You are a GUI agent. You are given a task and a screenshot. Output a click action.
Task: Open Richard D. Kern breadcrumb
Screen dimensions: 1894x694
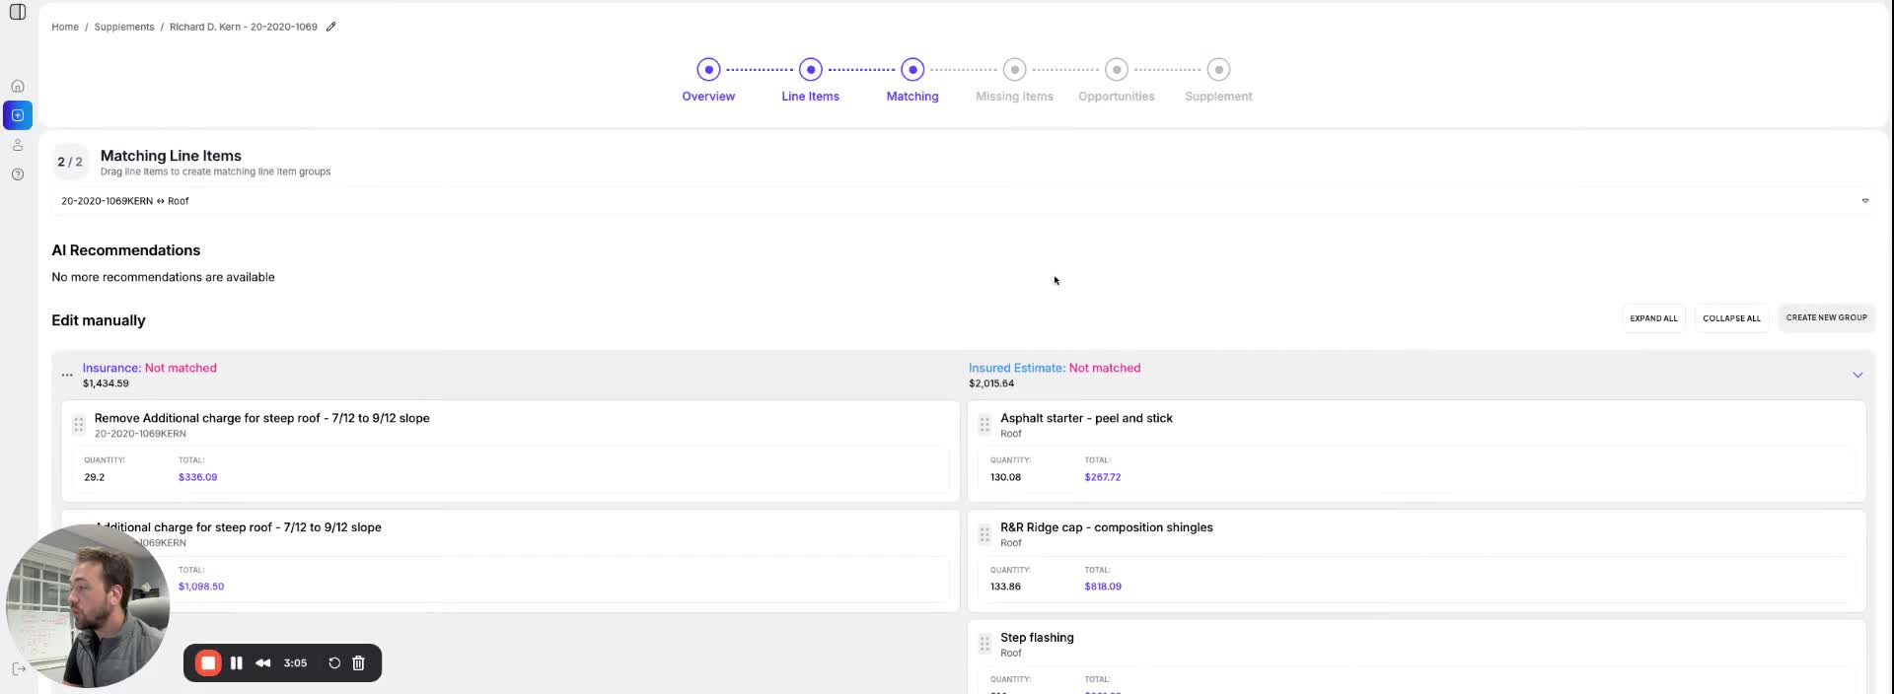(244, 27)
